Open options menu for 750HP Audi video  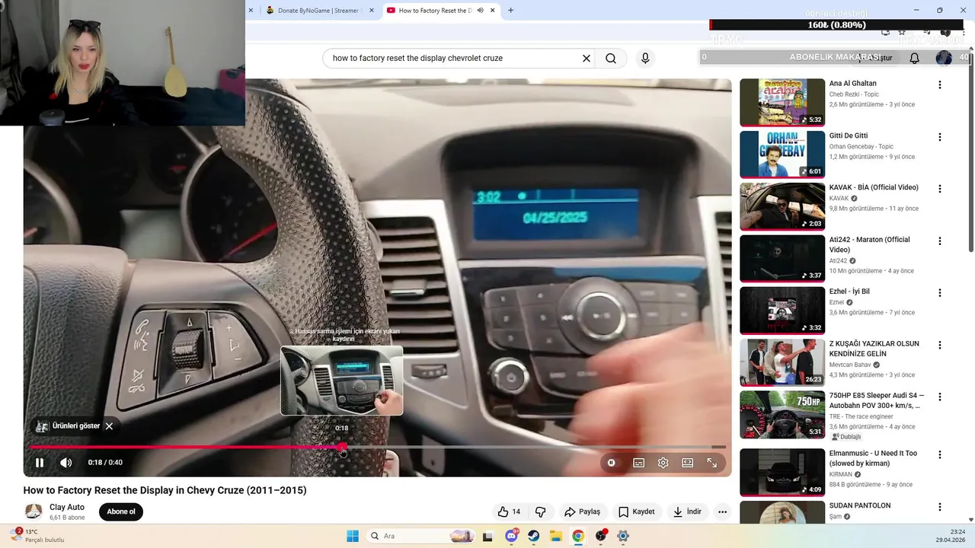coord(939,397)
